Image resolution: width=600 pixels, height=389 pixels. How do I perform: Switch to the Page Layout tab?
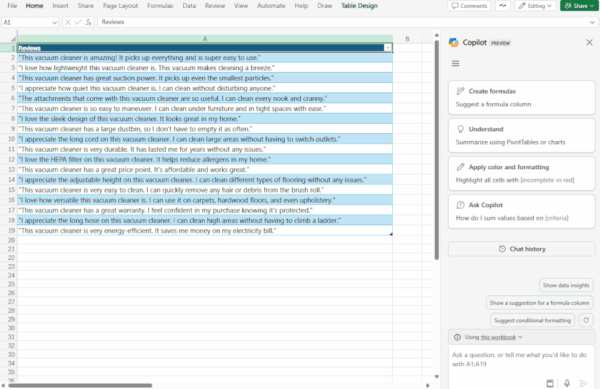[x=121, y=6]
